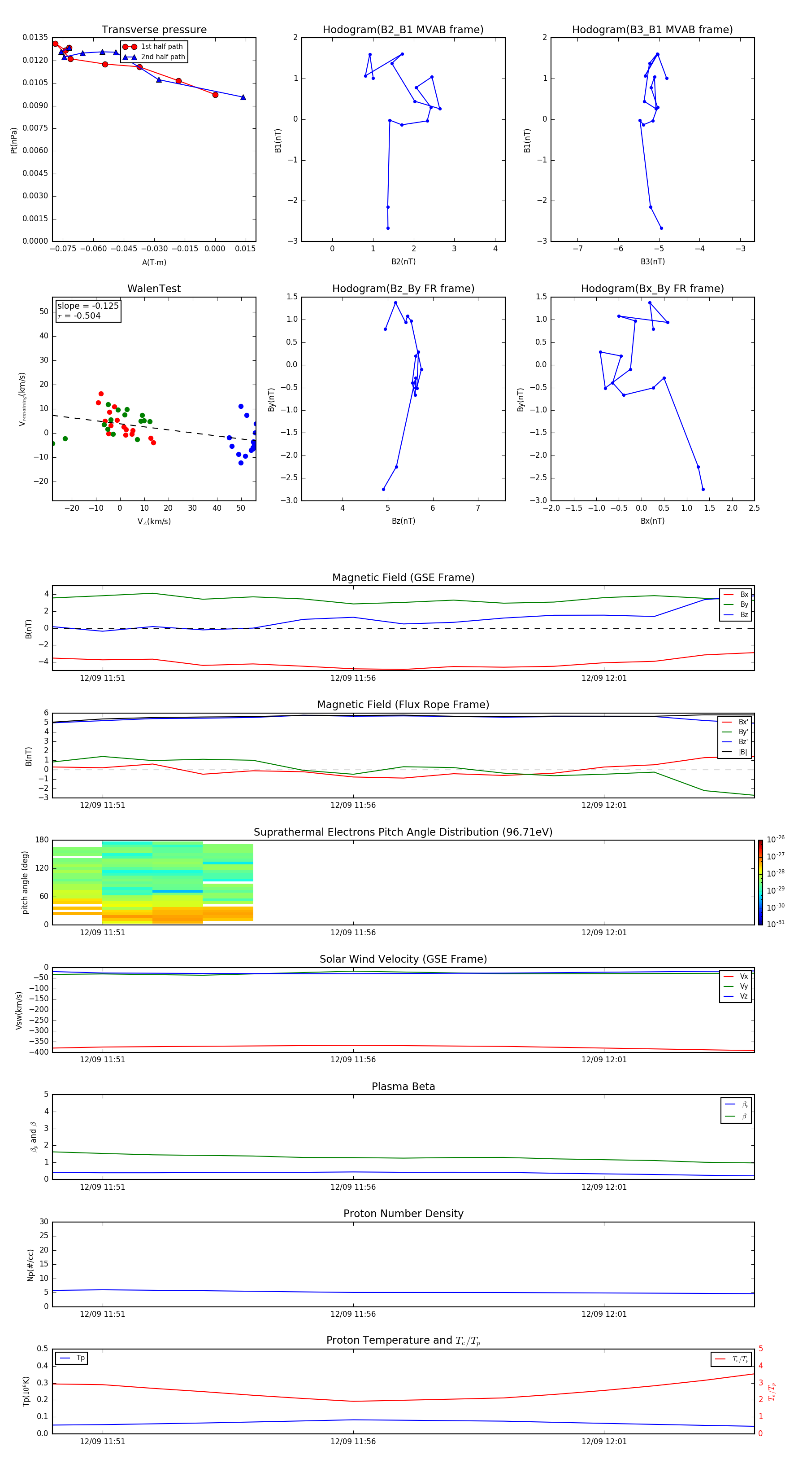Select the "Tp" legend entry

pyautogui.click(x=72, y=1358)
